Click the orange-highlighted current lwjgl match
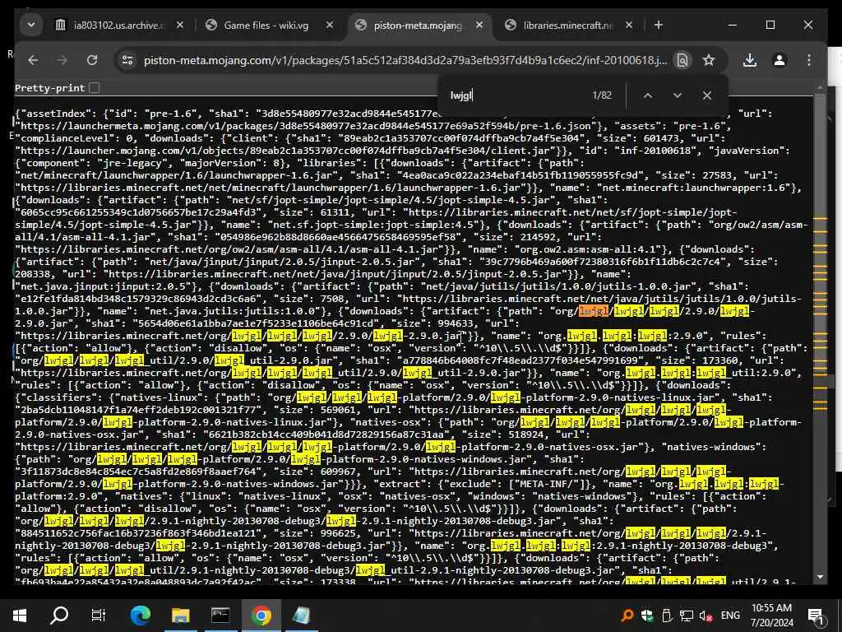Image resolution: width=842 pixels, height=632 pixels. pyautogui.click(x=594, y=310)
